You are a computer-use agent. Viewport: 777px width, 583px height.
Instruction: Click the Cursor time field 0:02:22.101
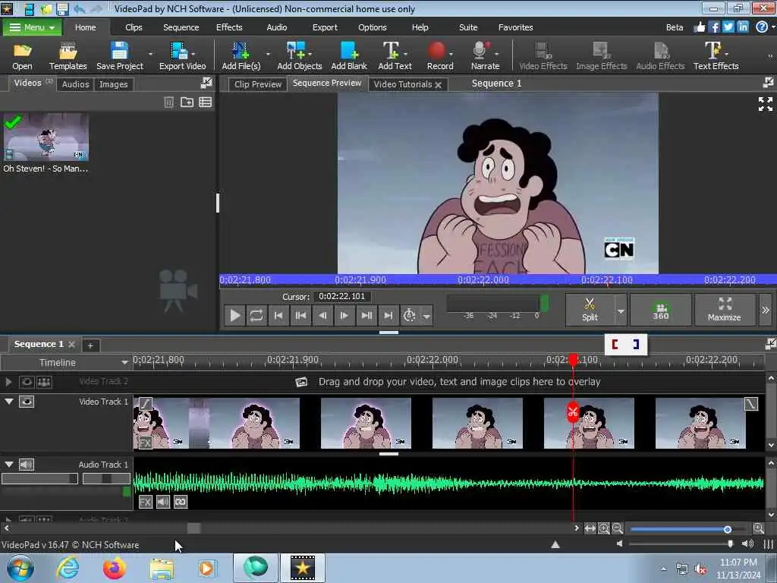point(342,297)
